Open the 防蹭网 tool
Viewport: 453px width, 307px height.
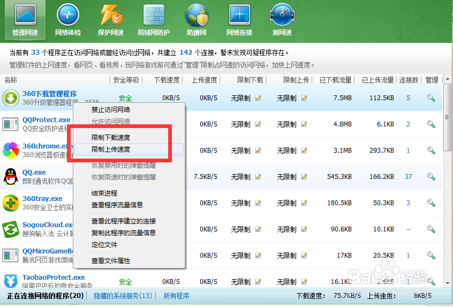tap(197, 20)
